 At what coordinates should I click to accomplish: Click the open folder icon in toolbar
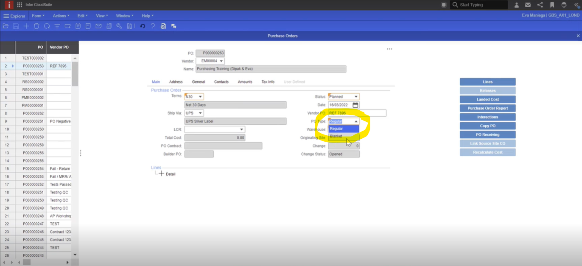[6, 26]
